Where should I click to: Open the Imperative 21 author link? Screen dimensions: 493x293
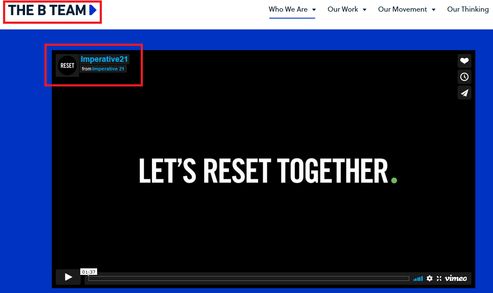108,69
